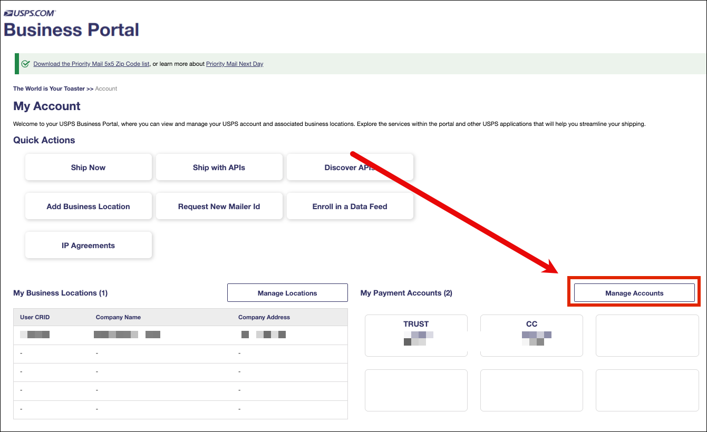
Task: Click the Company Name column header
Action: point(118,317)
